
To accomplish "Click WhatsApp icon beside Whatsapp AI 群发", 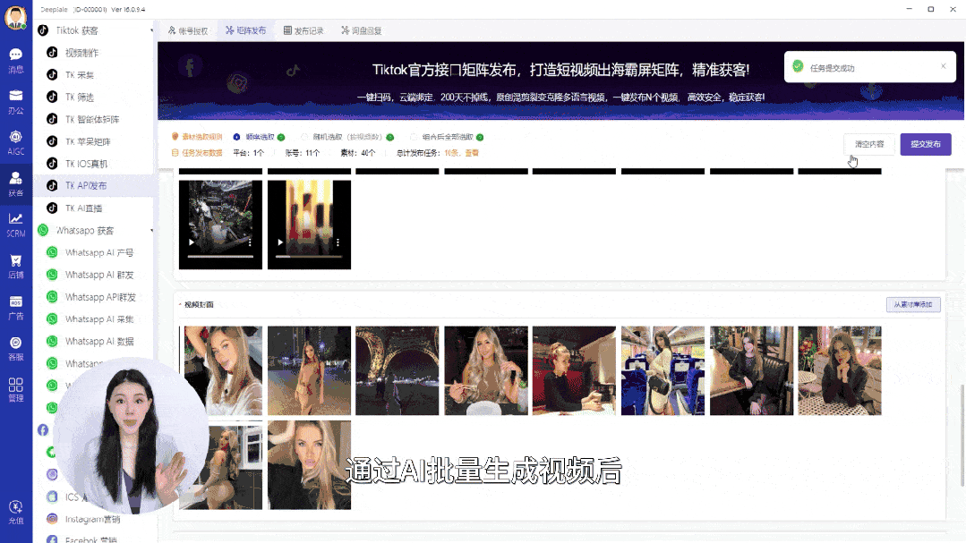I will pyautogui.click(x=52, y=275).
